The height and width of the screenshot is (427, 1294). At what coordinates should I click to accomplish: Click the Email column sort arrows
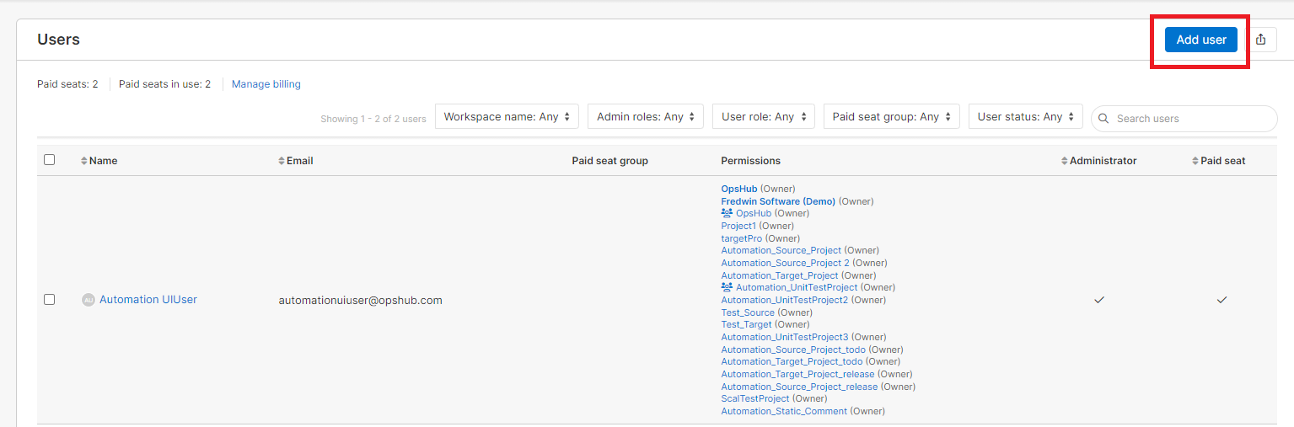(282, 161)
